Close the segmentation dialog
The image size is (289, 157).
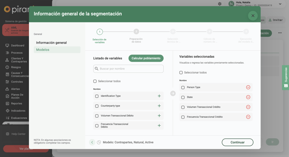coord(253,16)
